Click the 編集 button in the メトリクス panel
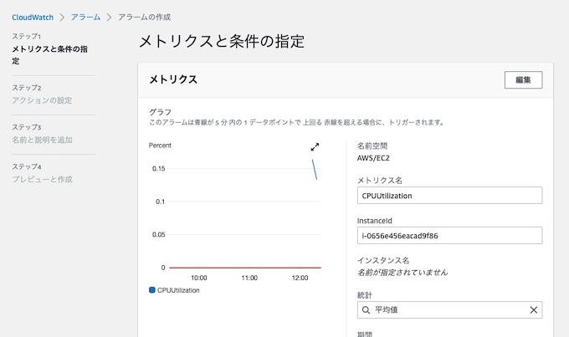The image size is (569, 337). pyautogui.click(x=523, y=79)
